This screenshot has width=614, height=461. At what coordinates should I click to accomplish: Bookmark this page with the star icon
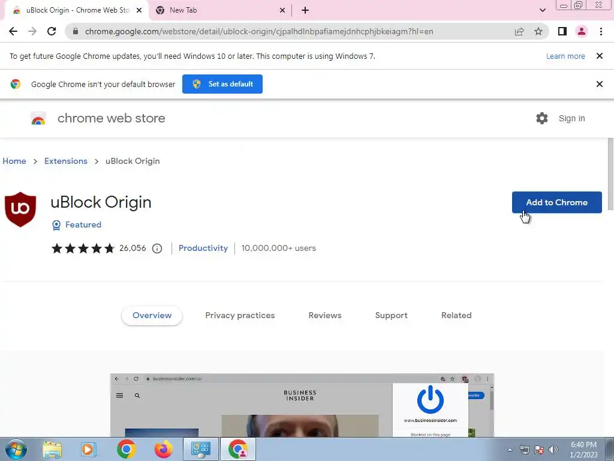(538, 31)
